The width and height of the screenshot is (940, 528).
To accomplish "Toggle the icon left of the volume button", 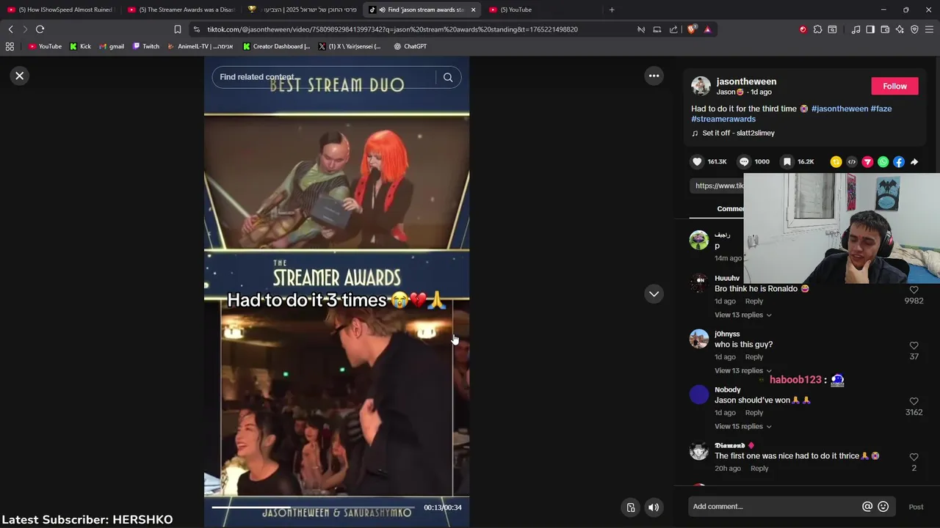I will coord(630,507).
